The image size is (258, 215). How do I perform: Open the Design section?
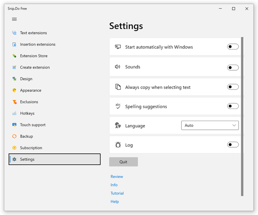coord(26,79)
